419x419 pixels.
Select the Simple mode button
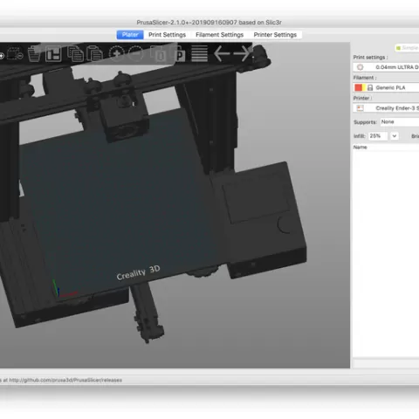[407, 48]
